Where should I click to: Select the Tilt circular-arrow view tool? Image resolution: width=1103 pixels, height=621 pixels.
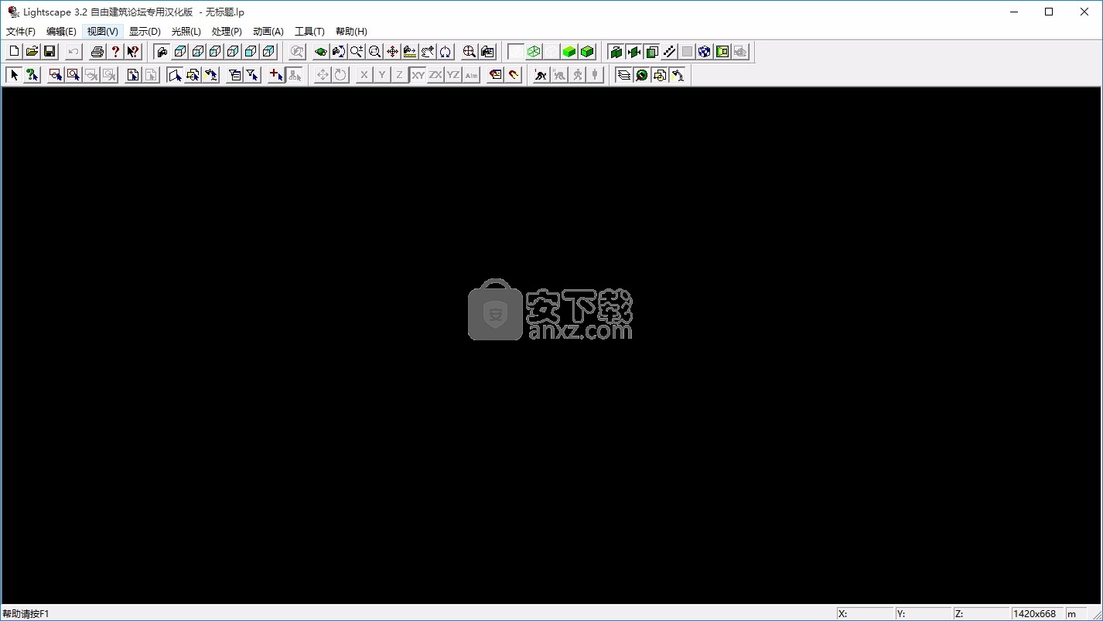click(446, 52)
